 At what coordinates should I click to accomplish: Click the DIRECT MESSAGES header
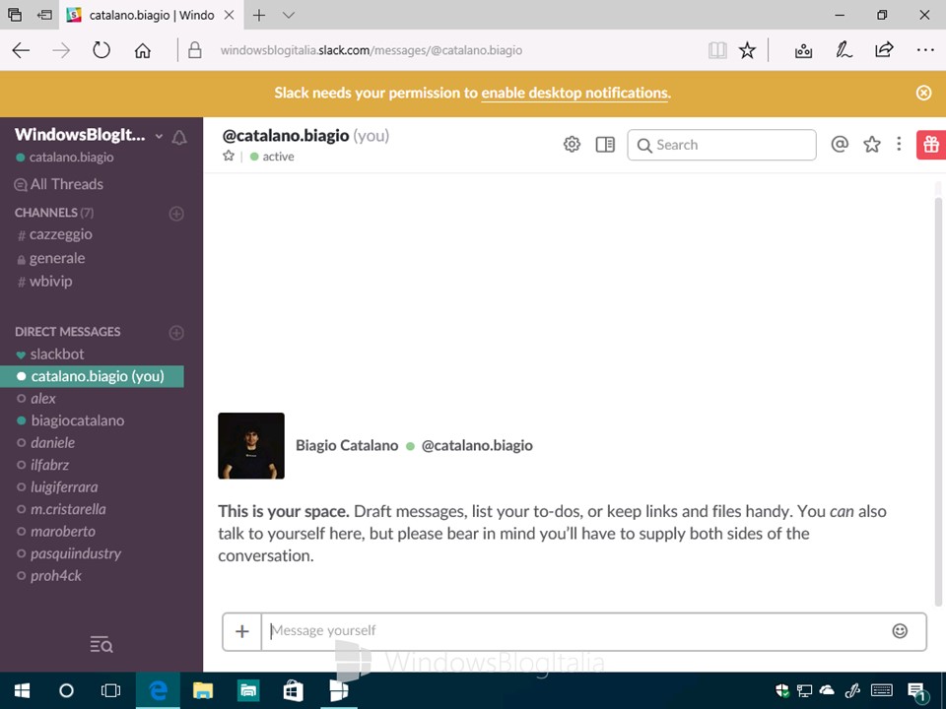coord(68,332)
